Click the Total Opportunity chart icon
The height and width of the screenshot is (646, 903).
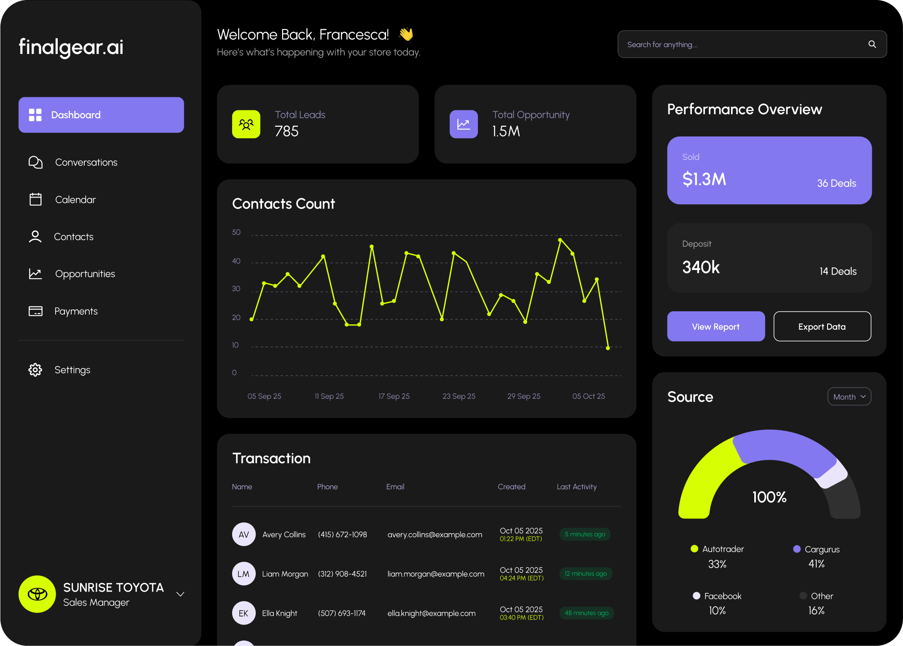coord(464,124)
